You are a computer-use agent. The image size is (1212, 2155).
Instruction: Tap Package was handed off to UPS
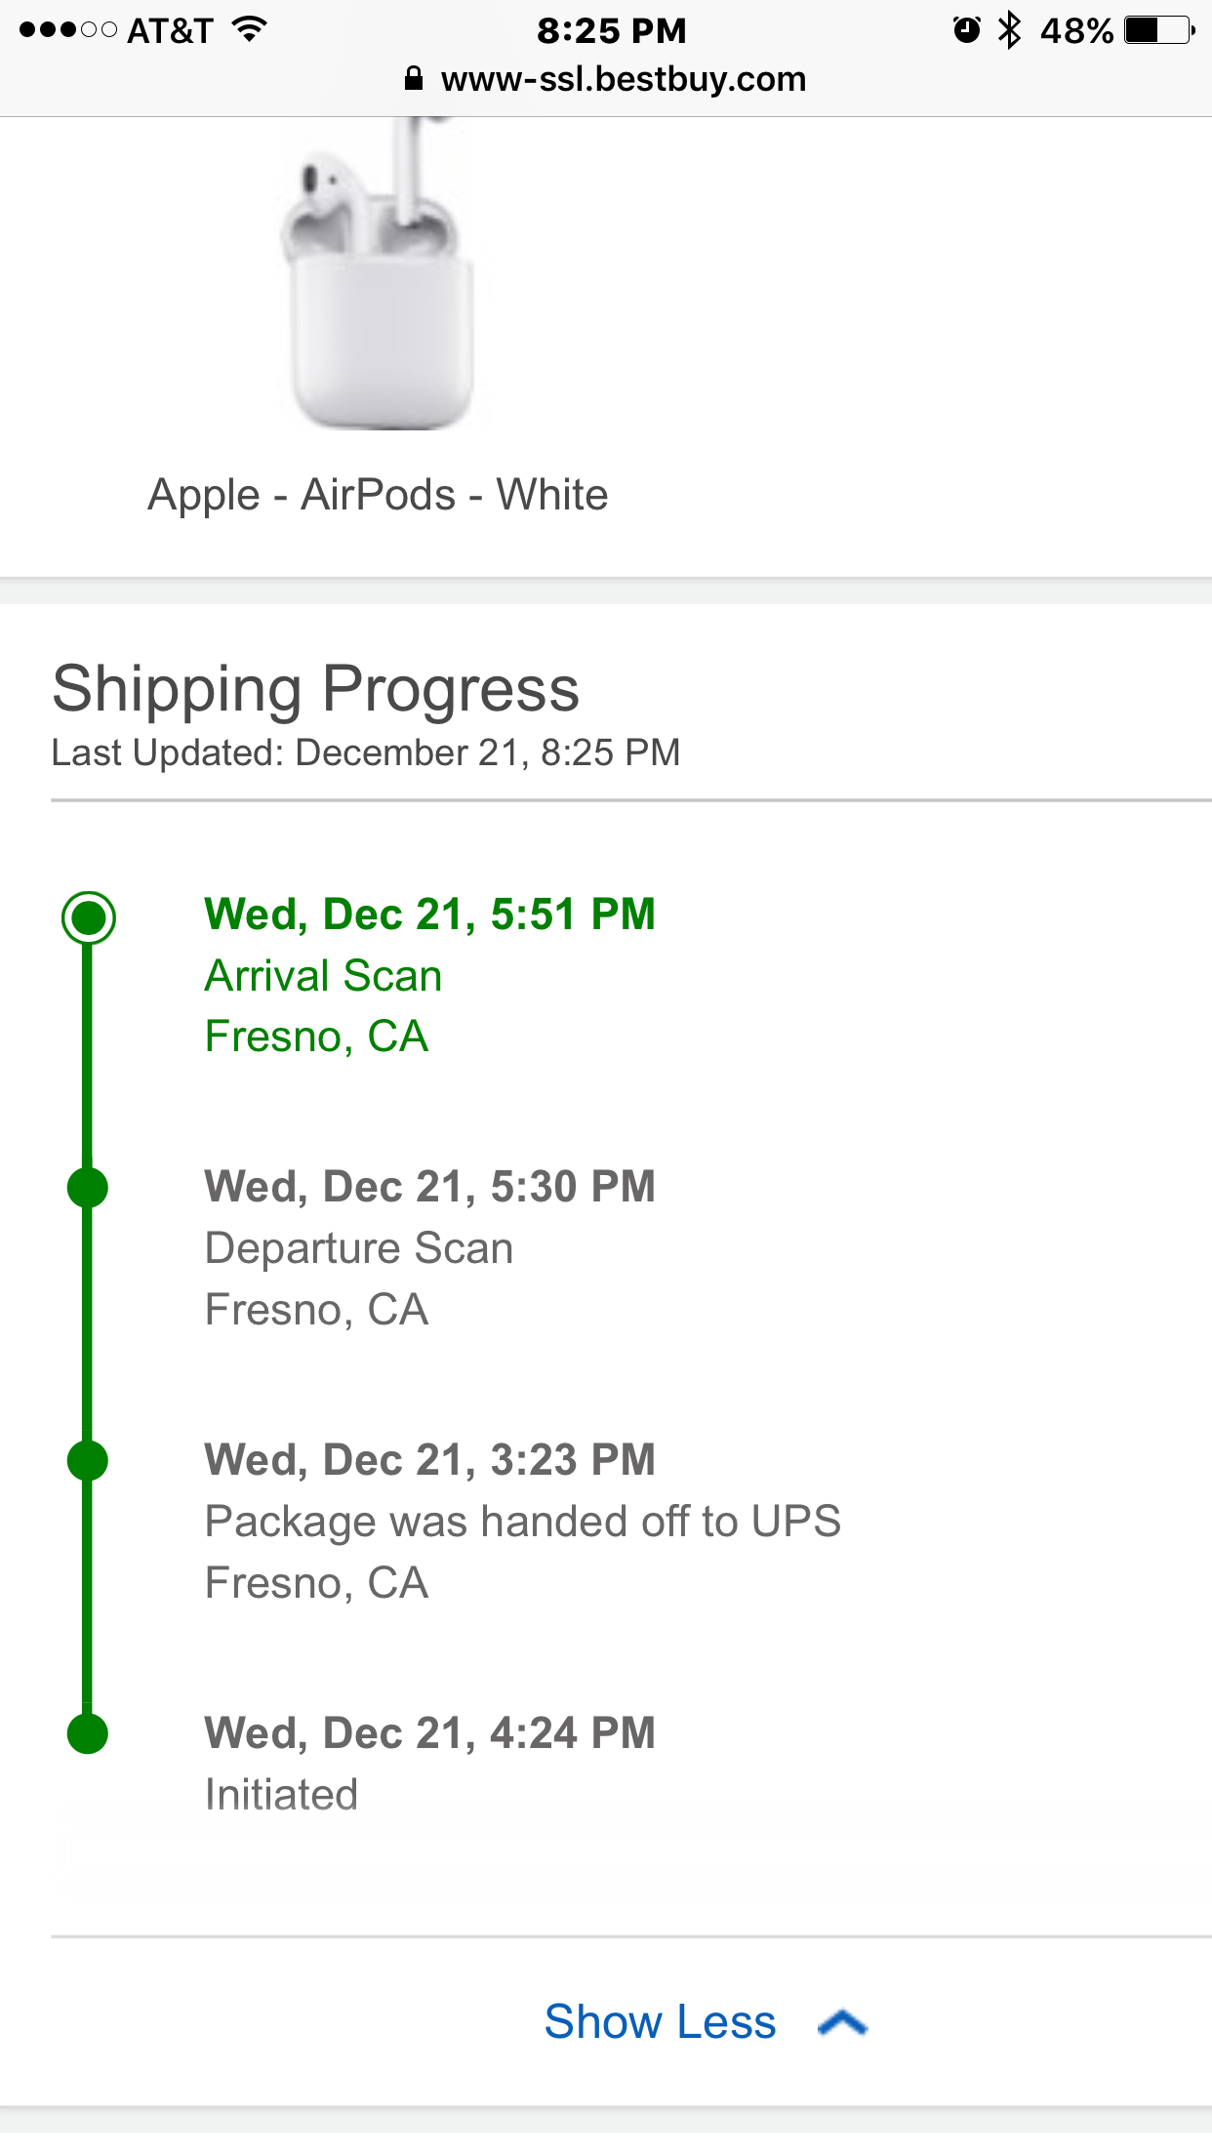[x=522, y=1522]
